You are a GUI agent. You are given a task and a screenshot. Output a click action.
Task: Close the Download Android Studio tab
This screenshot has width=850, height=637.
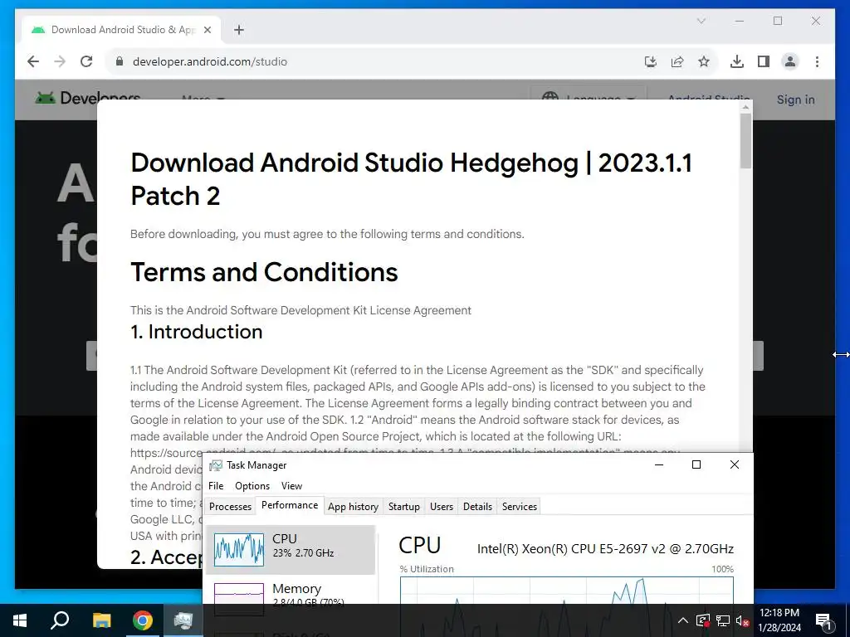[x=207, y=30]
